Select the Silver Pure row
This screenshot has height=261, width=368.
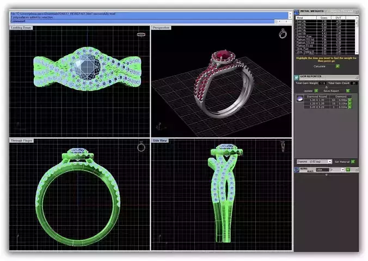(325, 48)
